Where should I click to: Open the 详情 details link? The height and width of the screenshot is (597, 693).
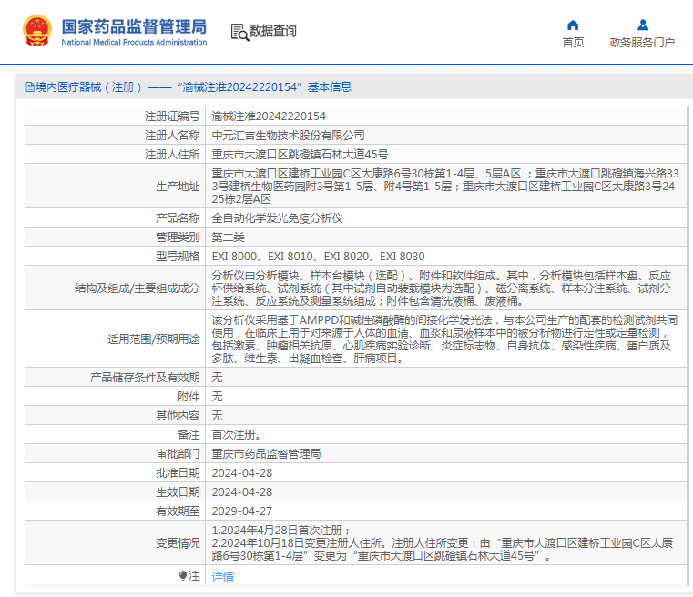click(x=223, y=577)
